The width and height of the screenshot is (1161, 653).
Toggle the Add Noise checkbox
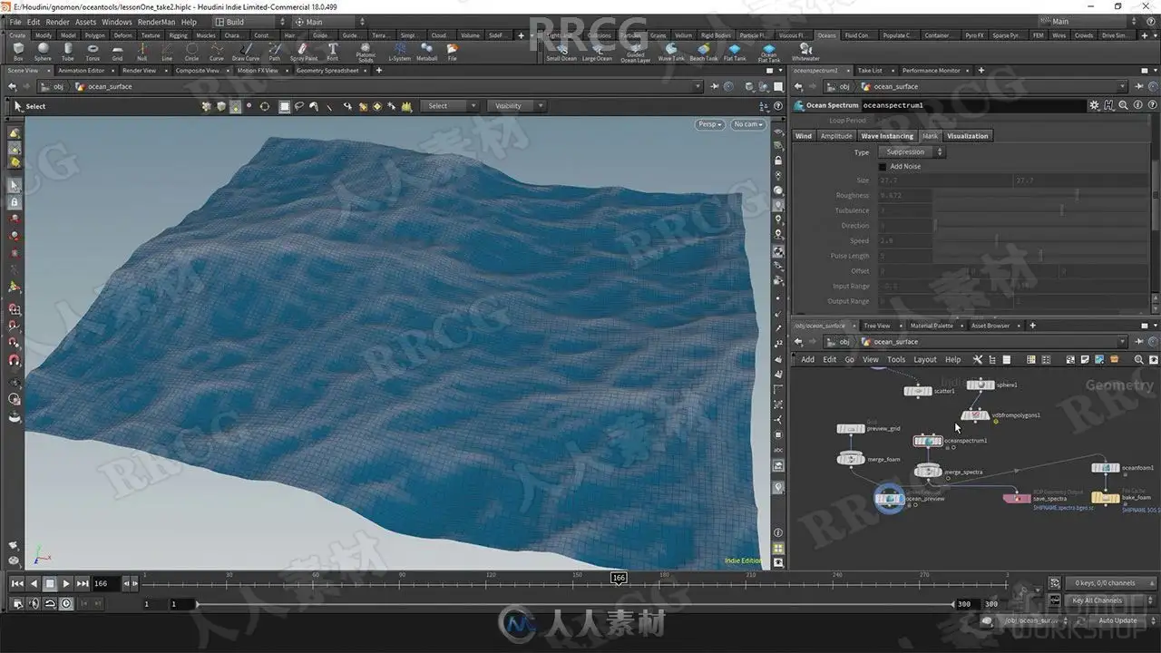pyautogui.click(x=883, y=167)
